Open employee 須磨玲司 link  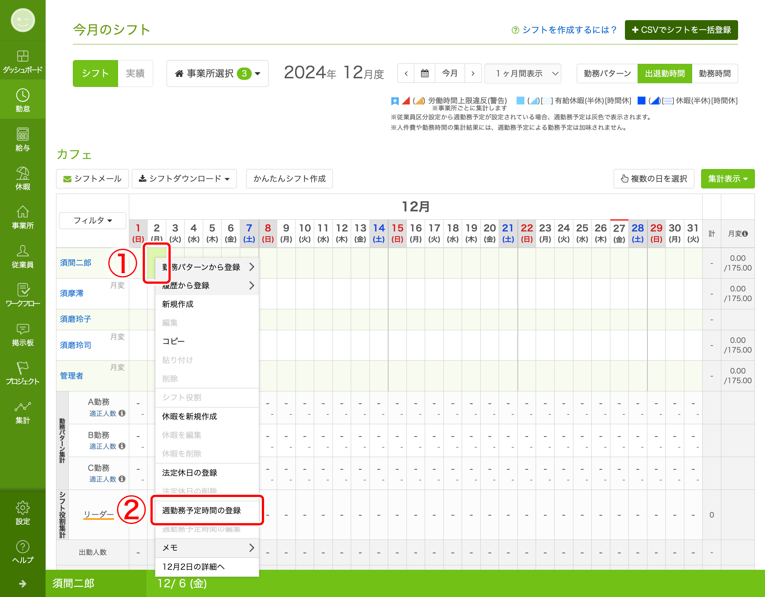pyautogui.click(x=76, y=345)
